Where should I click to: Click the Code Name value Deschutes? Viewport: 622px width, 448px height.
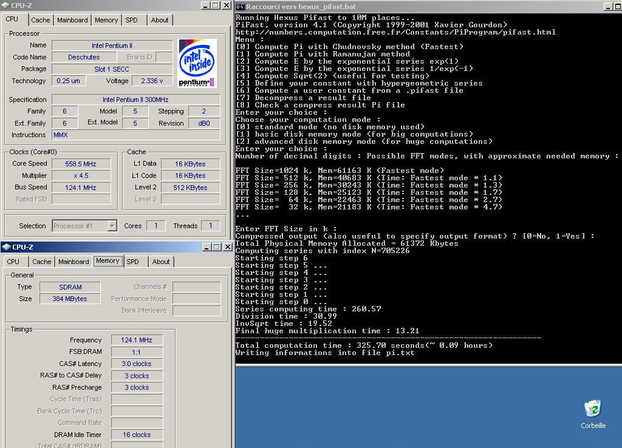84,57
